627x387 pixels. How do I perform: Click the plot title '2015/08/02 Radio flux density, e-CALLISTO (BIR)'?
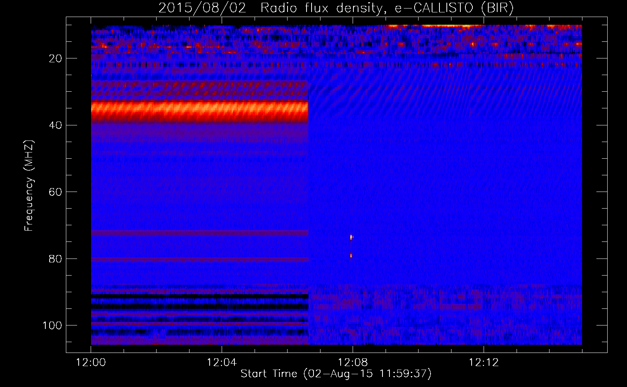pos(336,8)
